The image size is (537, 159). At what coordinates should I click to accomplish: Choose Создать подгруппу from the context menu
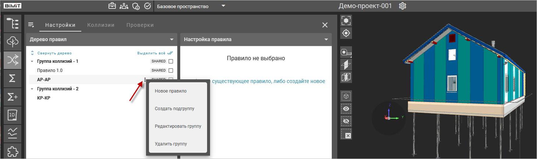pyautogui.click(x=174, y=109)
